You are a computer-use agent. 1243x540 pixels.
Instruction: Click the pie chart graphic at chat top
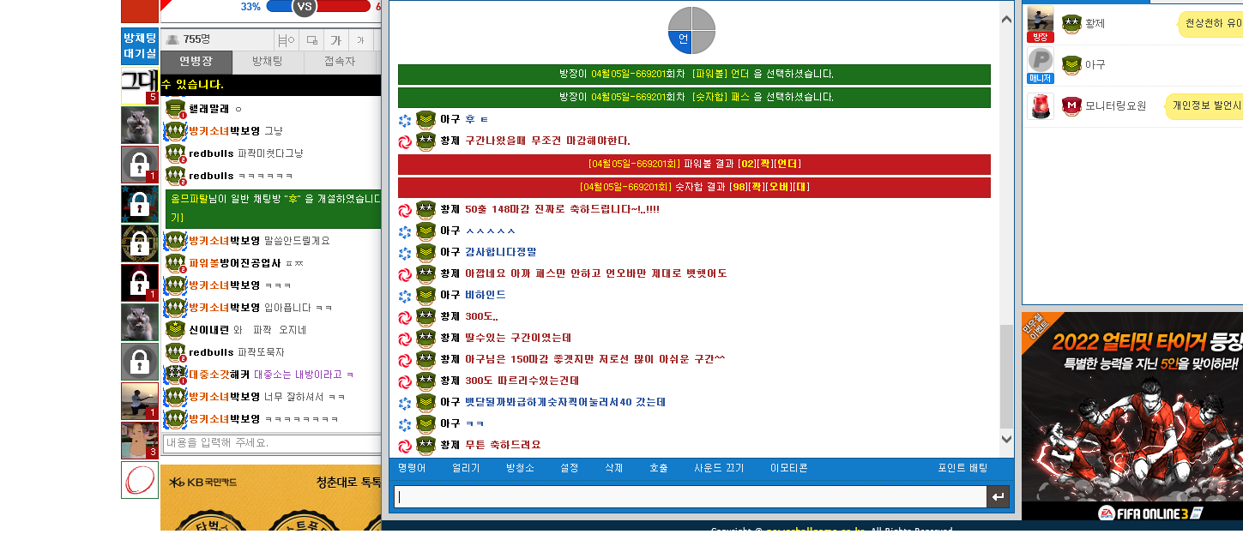click(x=691, y=30)
